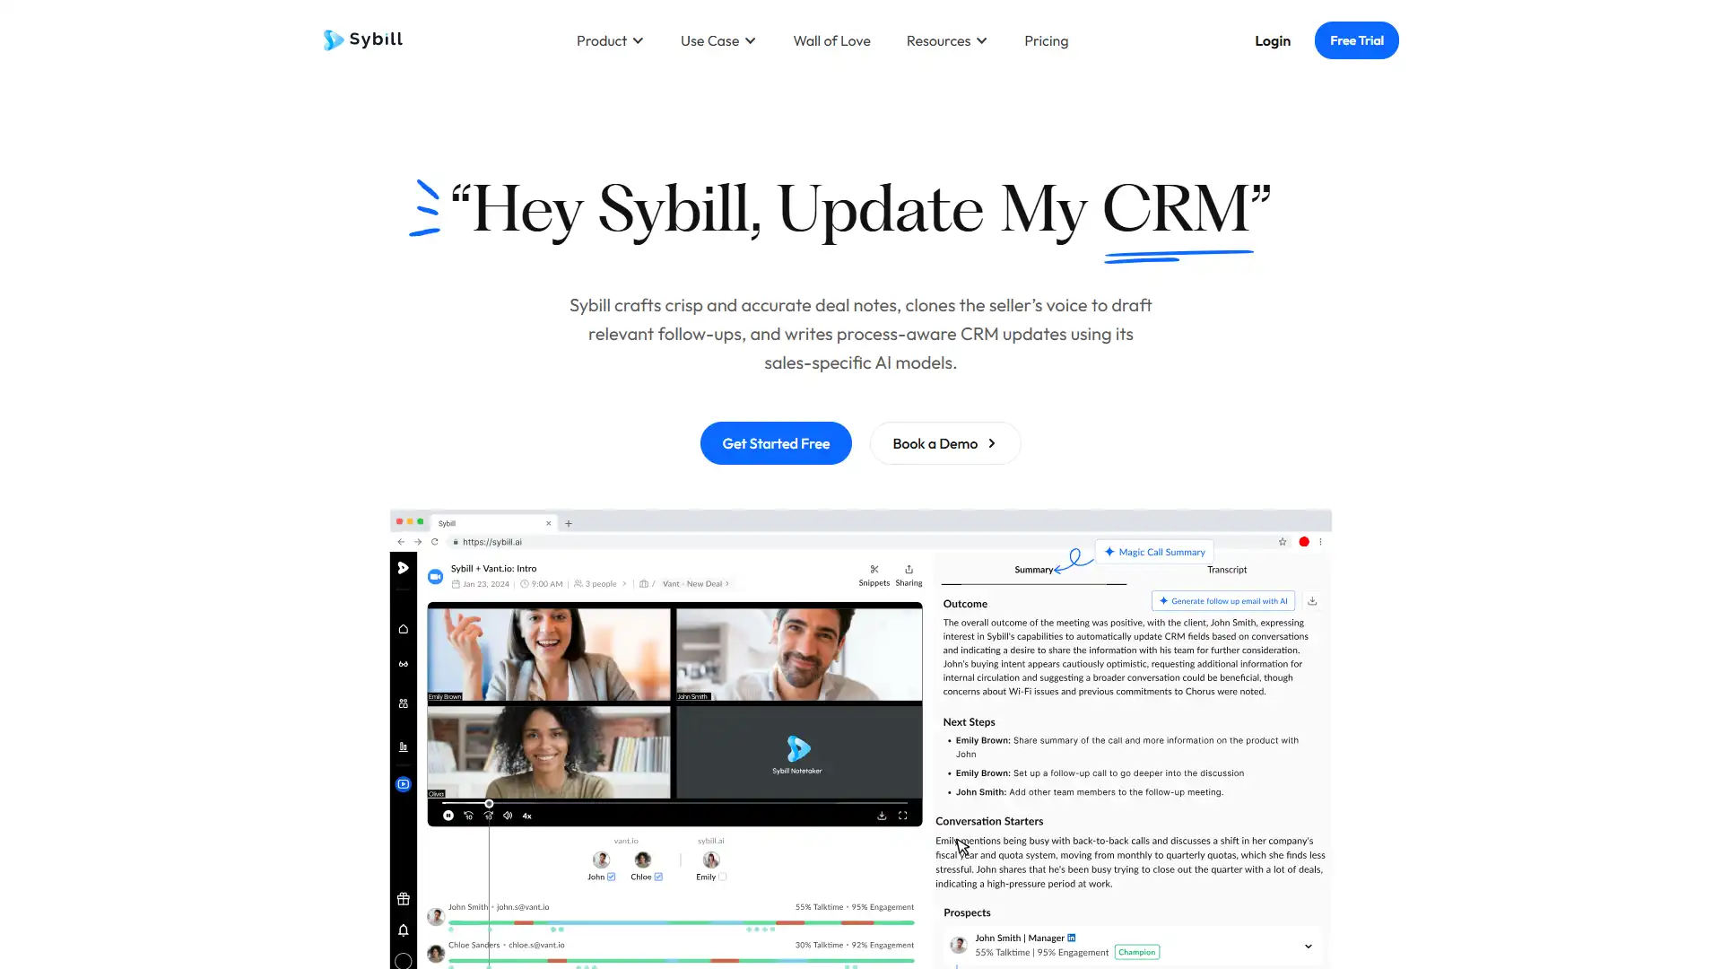Screen dimensions: 1722x969
Task: Switch to the Transcript tab
Action: pos(1226,569)
